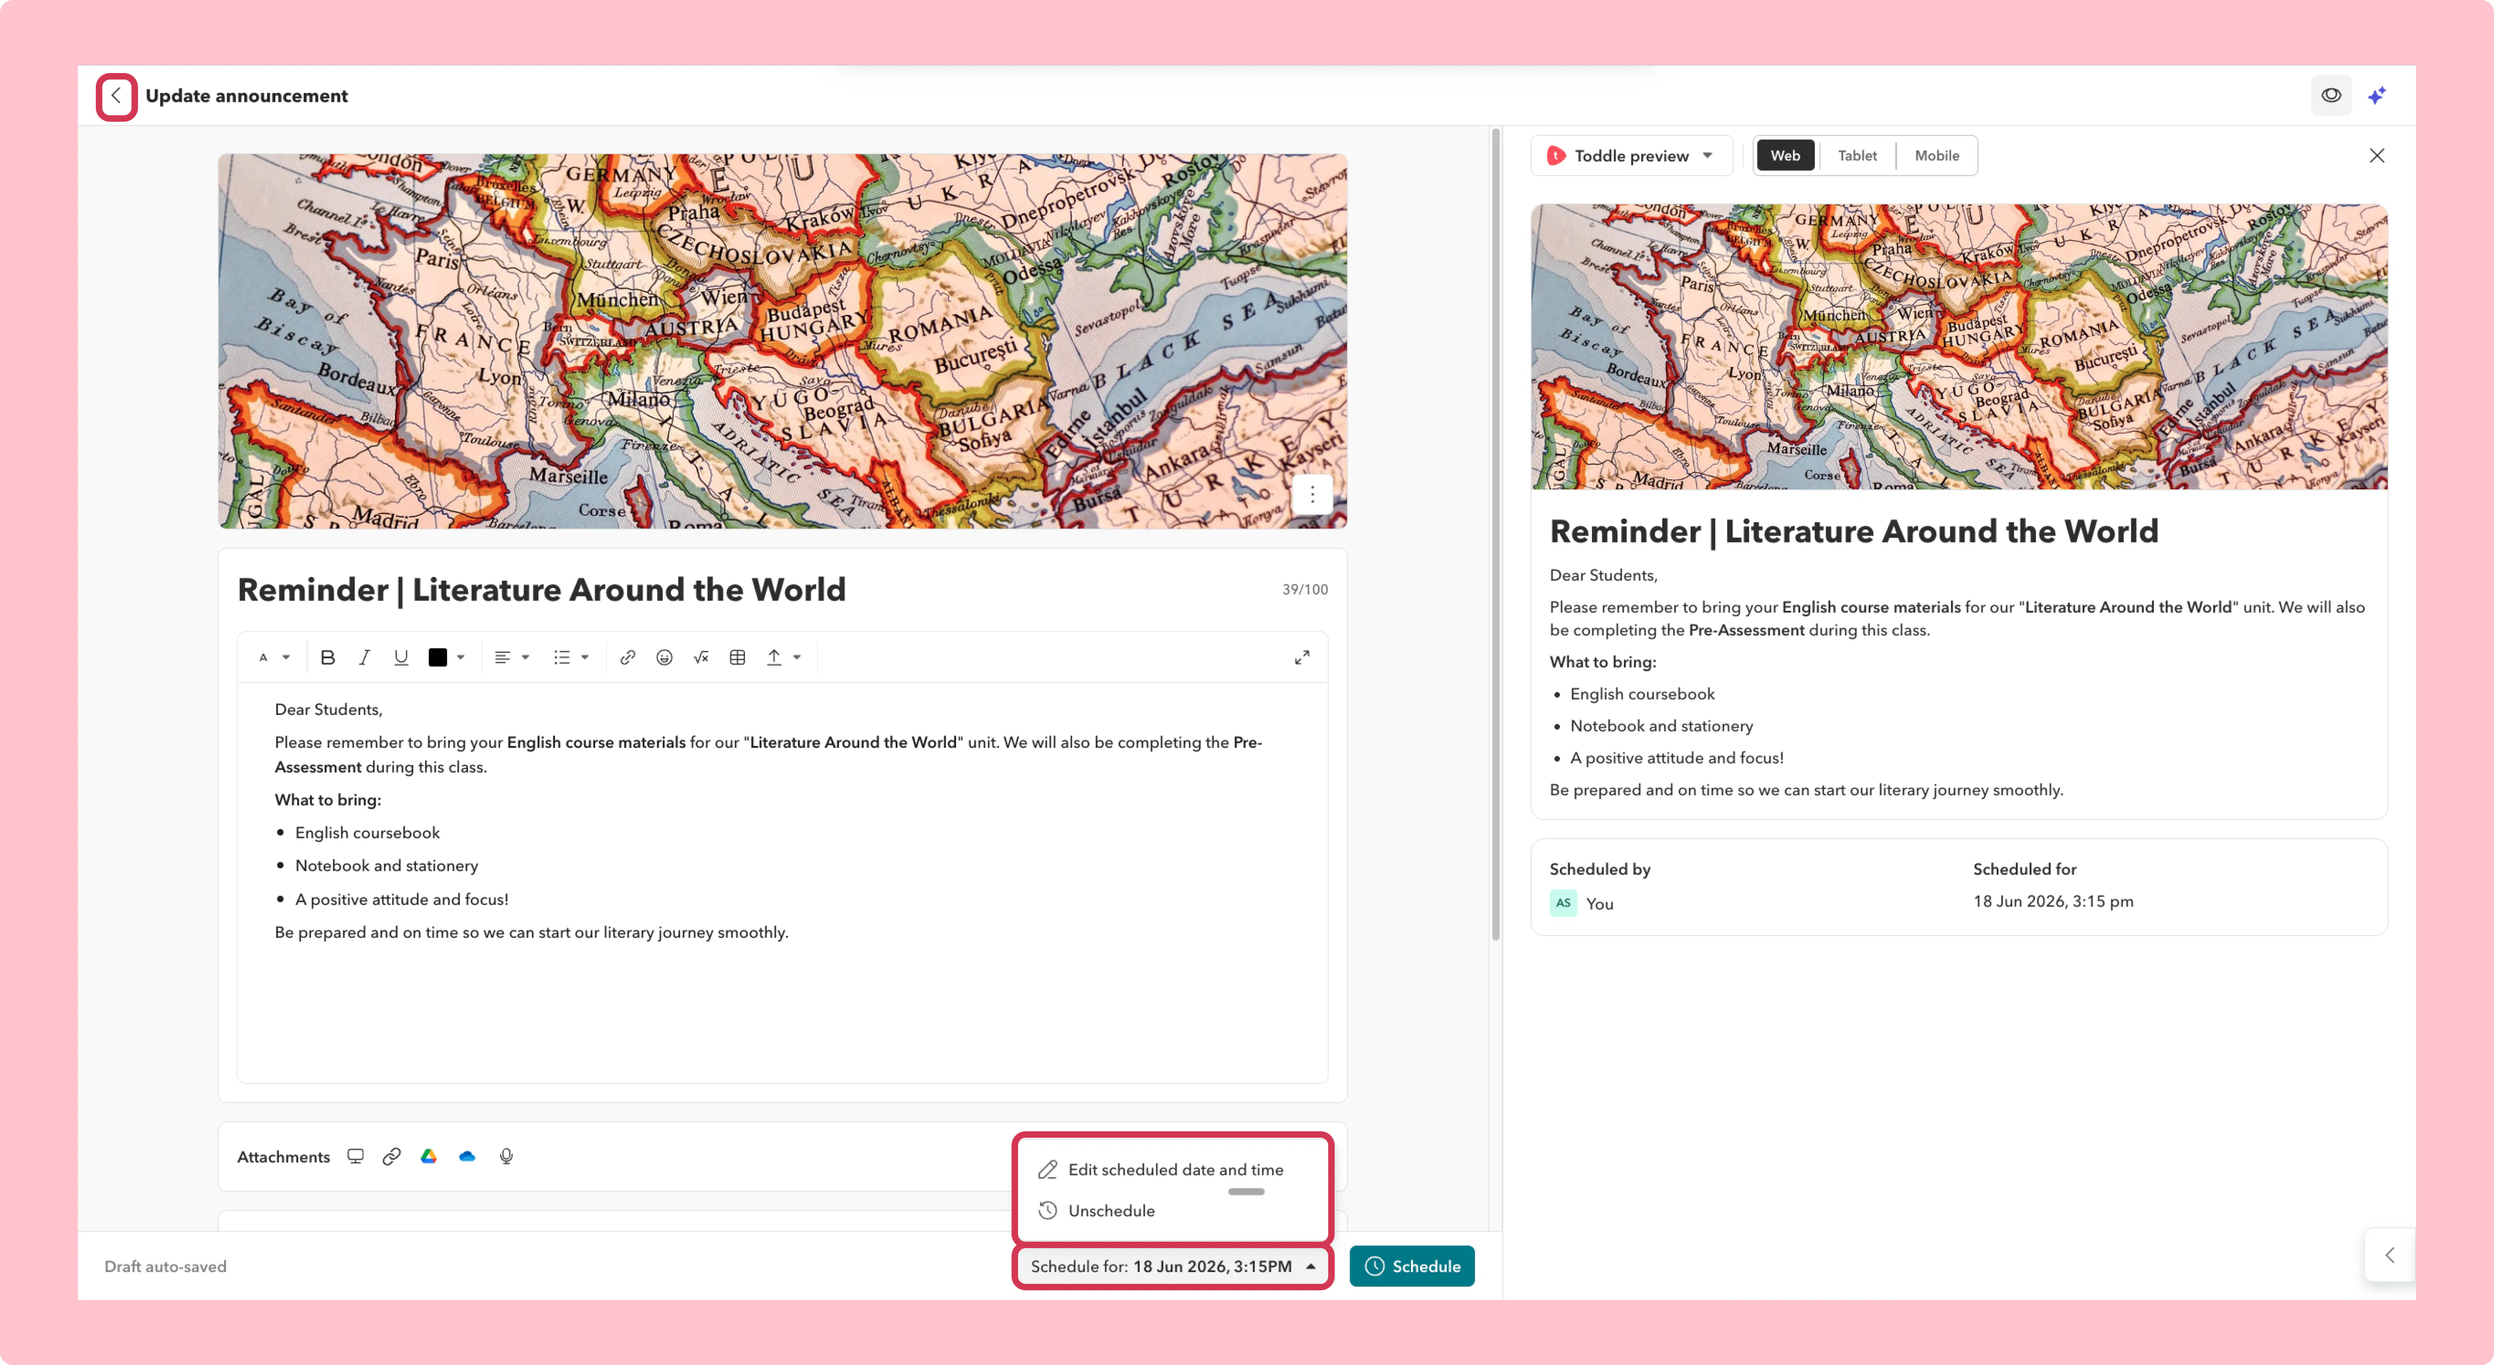Screen dimensions: 2494x1365
Task: Click 'Notebook and stationery' bullet in editor
Action: 386,866
